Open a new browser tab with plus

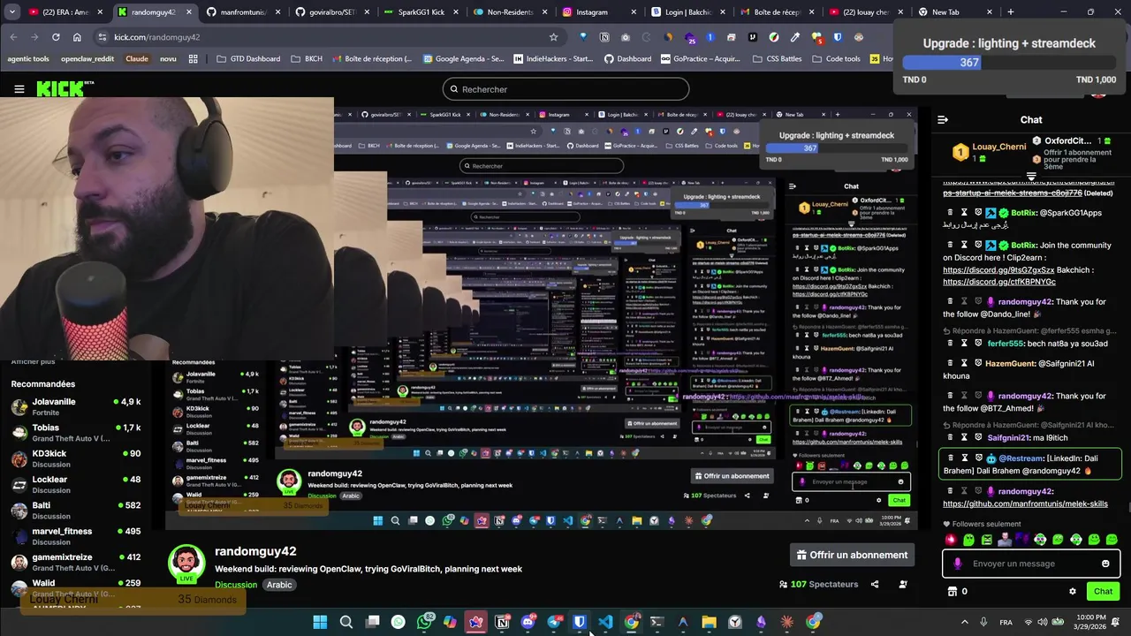(x=1011, y=12)
